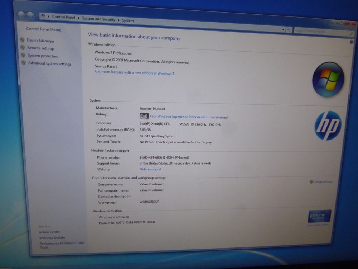Click the search magnifier icon
Image resolution: width=358 pixels, height=269 pixels.
(x=351, y=34)
